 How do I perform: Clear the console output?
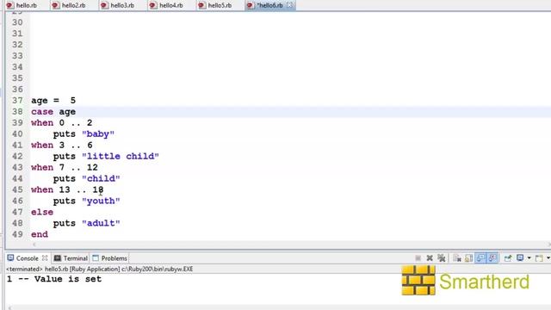[x=457, y=258]
